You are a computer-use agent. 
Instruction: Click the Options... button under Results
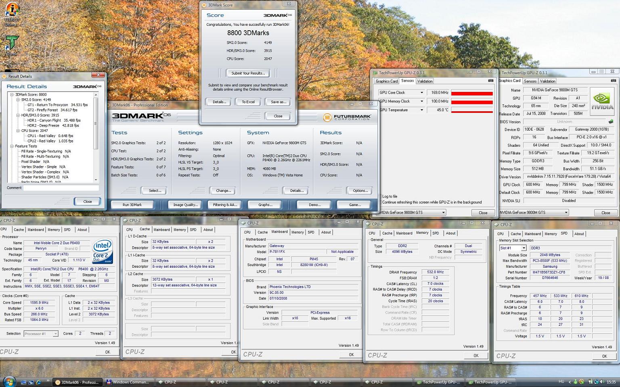pyautogui.click(x=360, y=191)
